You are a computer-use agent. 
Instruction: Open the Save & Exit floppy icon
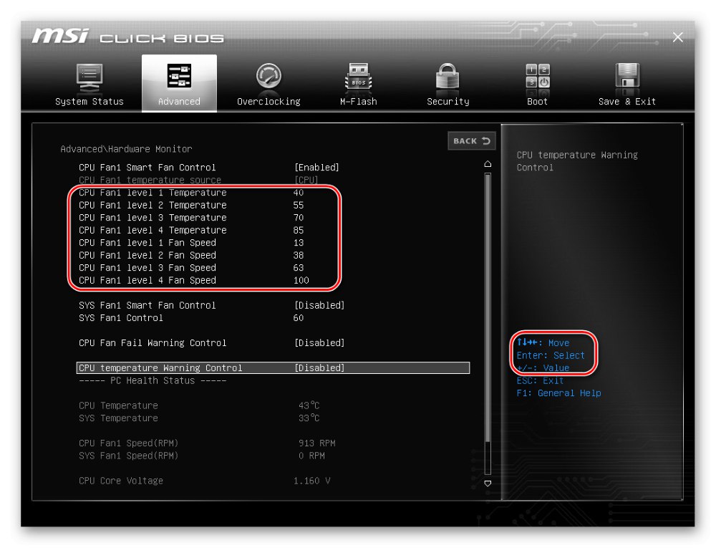(x=627, y=75)
